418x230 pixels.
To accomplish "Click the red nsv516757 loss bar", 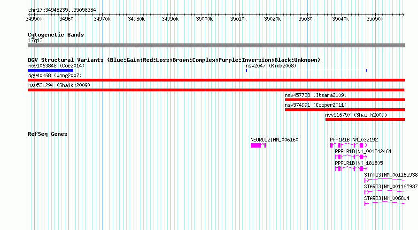I will [x=365, y=119].
